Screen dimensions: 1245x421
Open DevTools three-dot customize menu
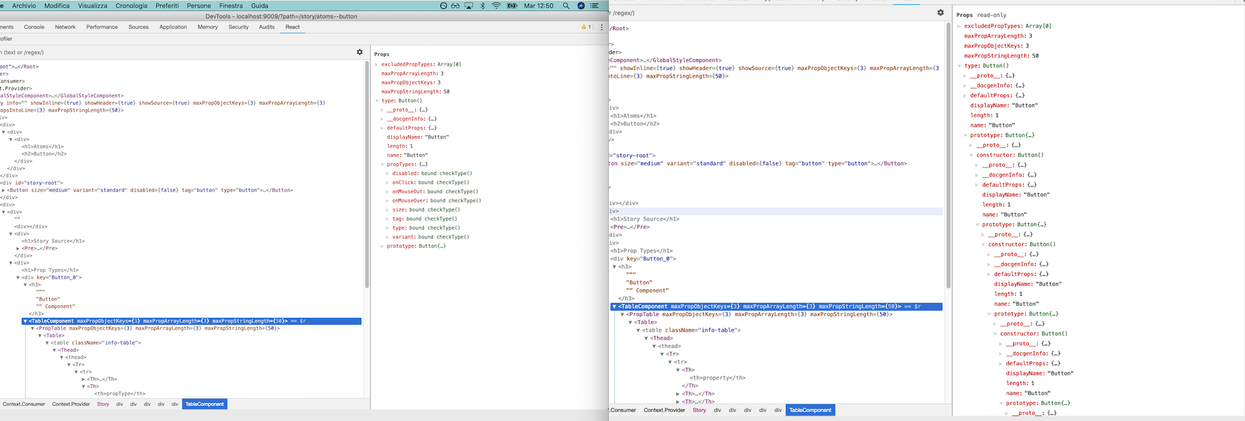[x=601, y=27]
